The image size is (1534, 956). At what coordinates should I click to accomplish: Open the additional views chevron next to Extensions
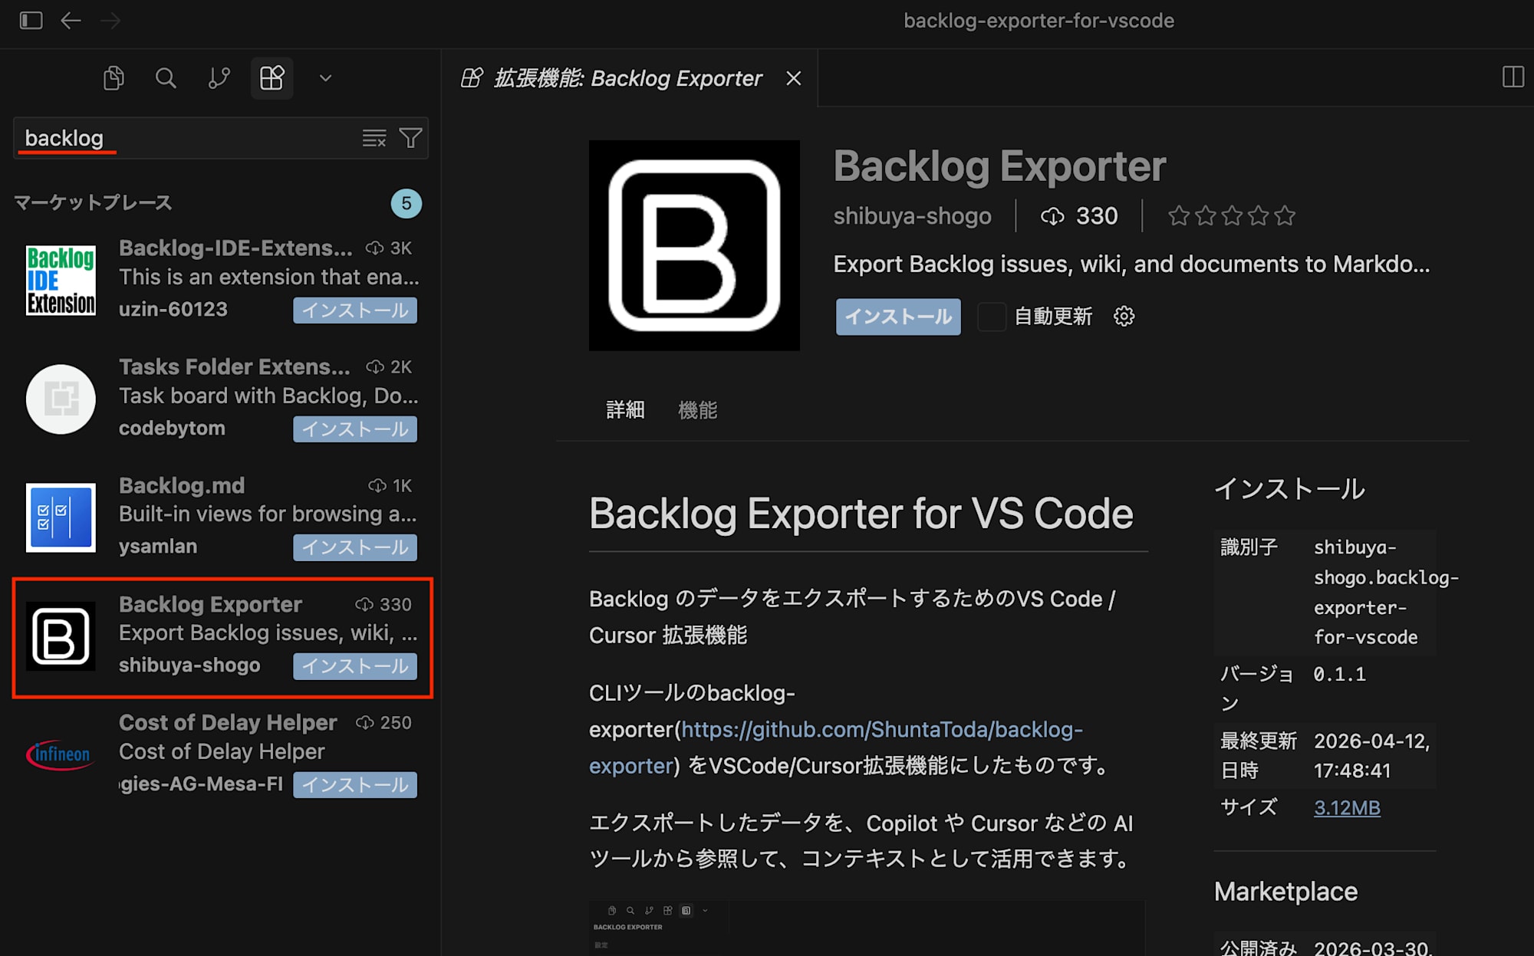click(325, 77)
